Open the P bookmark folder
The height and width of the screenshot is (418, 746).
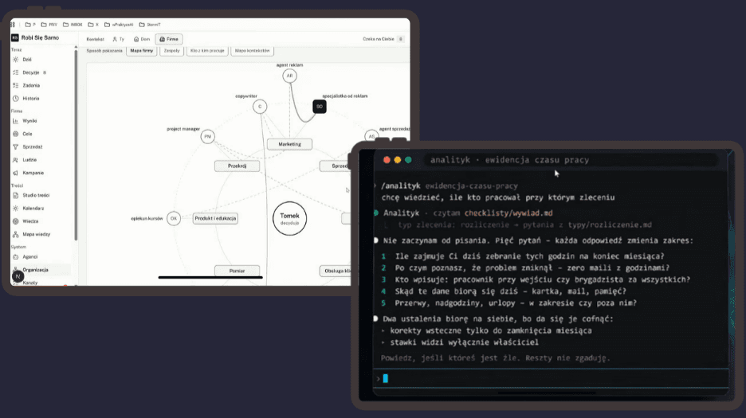(x=30, y=24)
